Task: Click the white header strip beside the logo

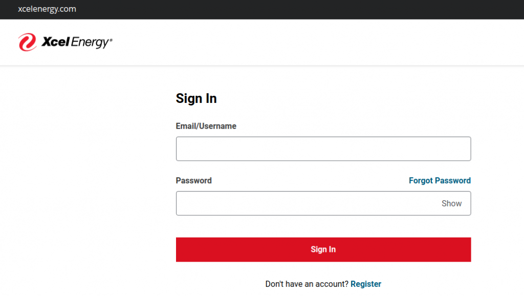Action: (307, 42)
